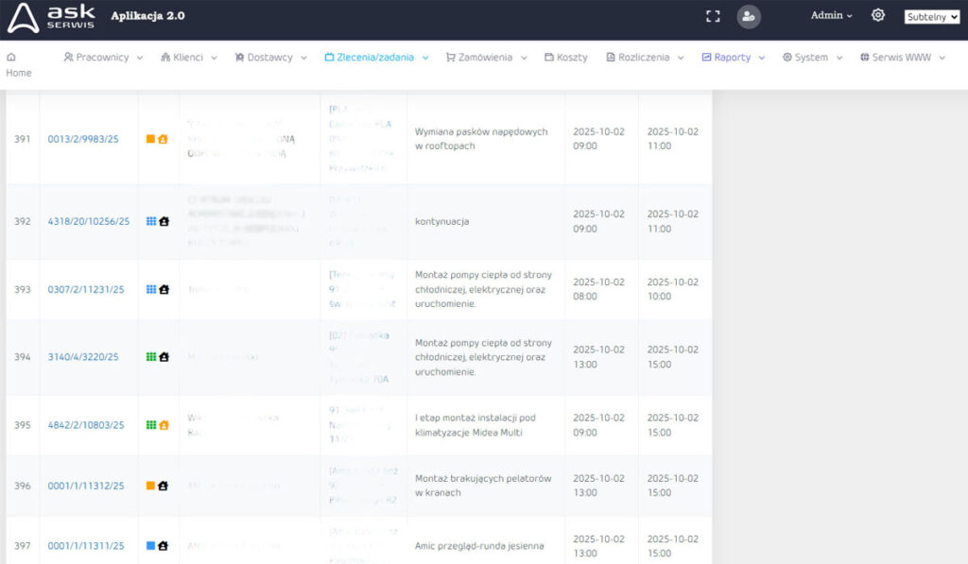Image resolution: width=968 pixels, height=564 pixels.
Task: Click blue grid icon in row 392
Action: pos(150,221)
